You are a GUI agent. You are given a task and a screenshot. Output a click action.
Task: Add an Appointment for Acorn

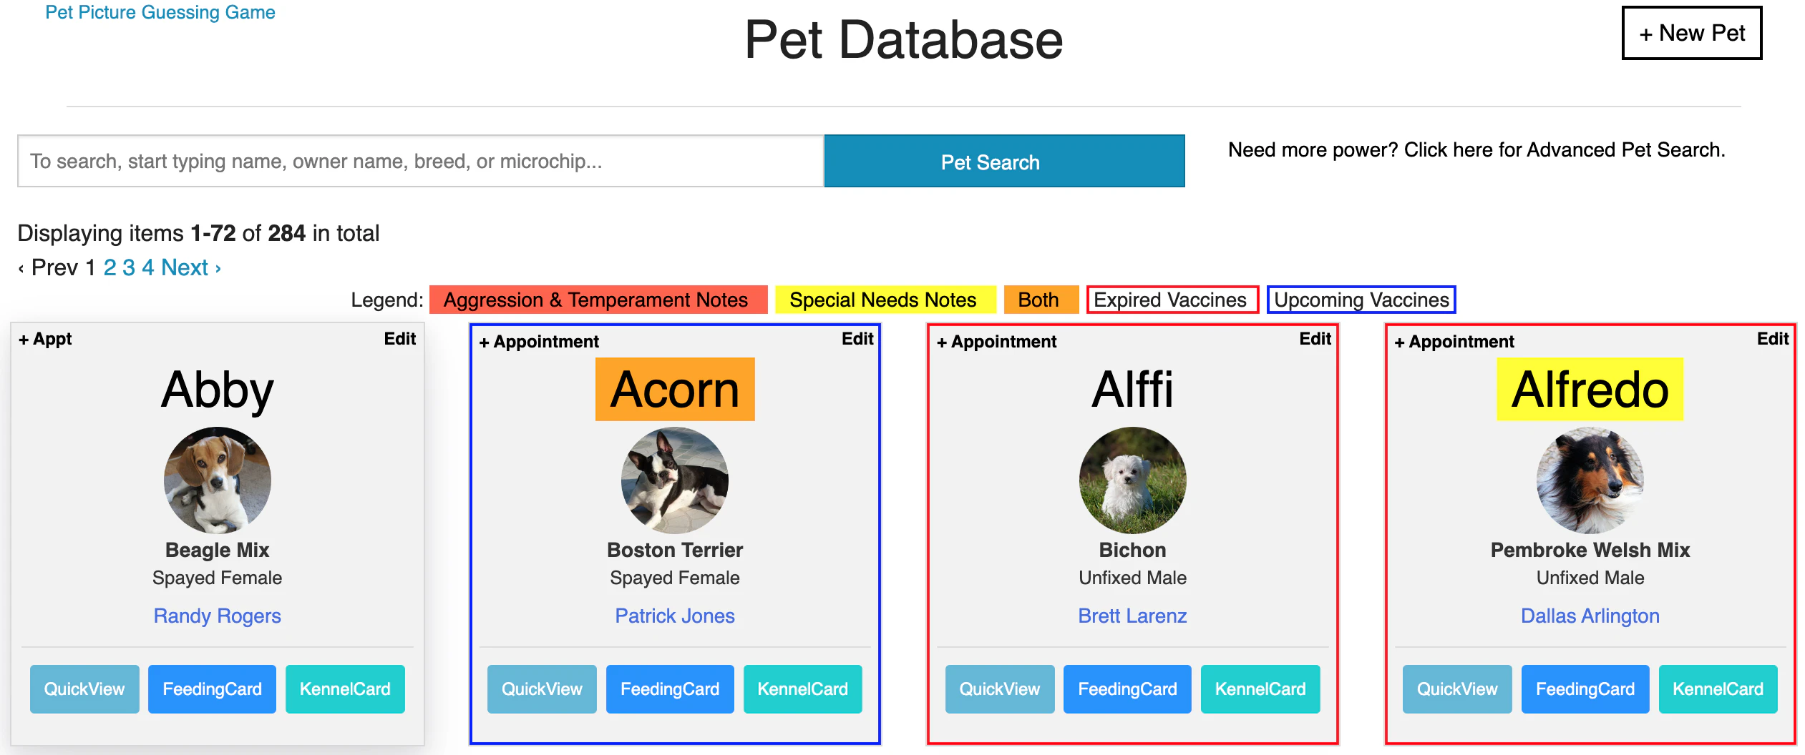(540, 341)
